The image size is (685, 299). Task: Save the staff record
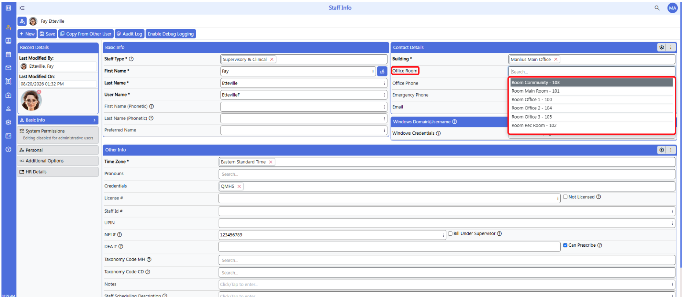[x=47, y=34]
